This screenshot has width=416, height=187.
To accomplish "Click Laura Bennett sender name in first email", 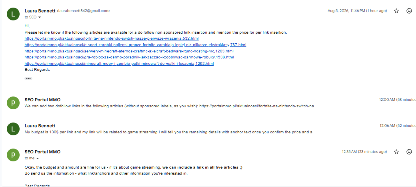I will [x=40, y=11].
